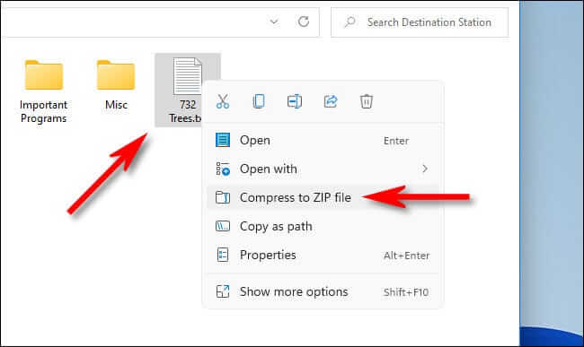Click the magnifier icon in search box
This screenshot has width=584, height=347.
[x=350, y=22]
